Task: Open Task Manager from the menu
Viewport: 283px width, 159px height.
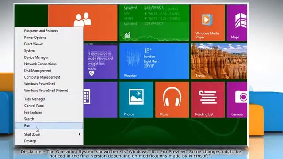Action: (49, 99)
